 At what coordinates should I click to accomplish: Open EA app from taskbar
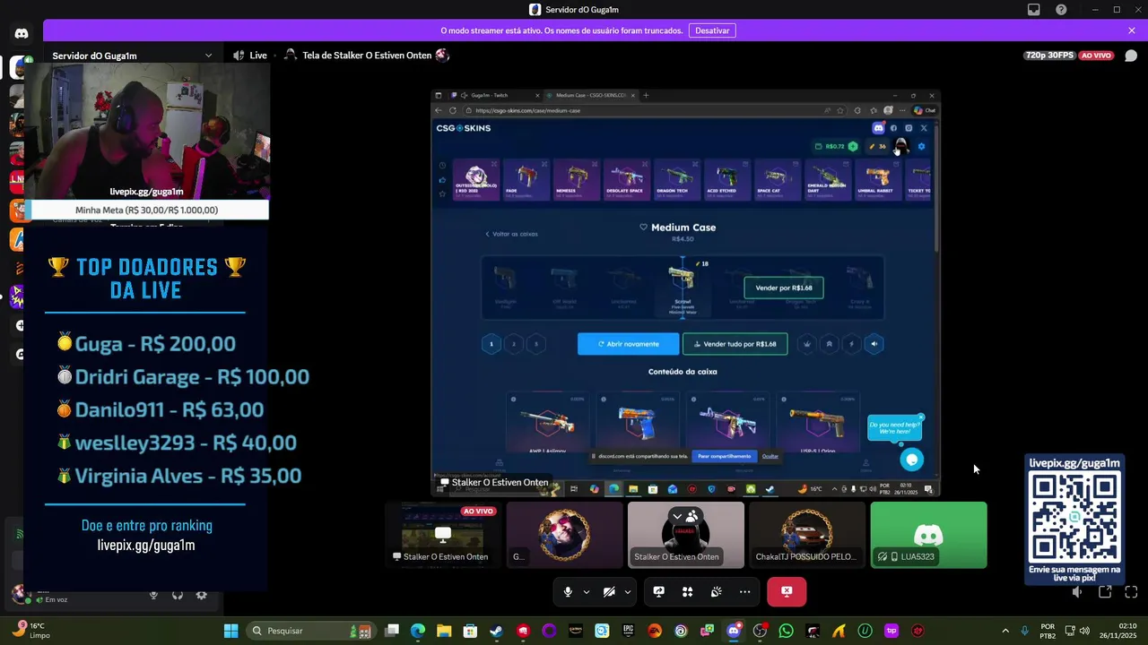[x=655, y=631]
